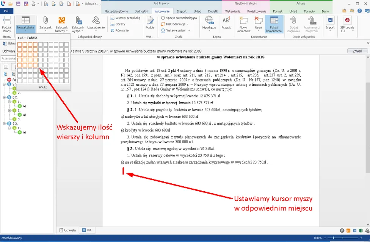Image resolution: width=370 pixels, height=242 pixels.
Task: Open the Plik menu
Action: click(6, 11)
